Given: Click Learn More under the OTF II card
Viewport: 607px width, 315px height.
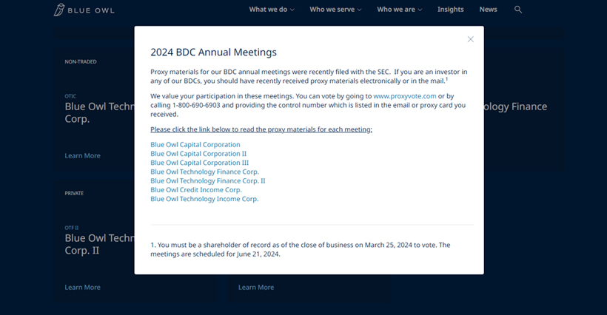Looking at the screenshot, I should [82, 288].
